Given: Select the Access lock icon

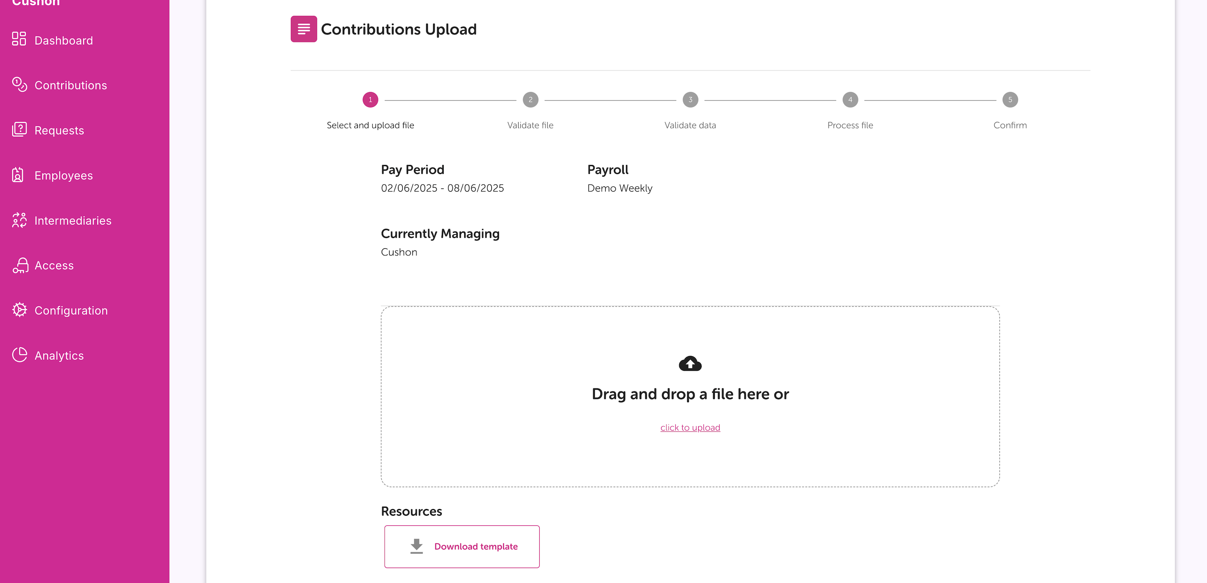Looking at the screenshot, I should click(20, 265).
